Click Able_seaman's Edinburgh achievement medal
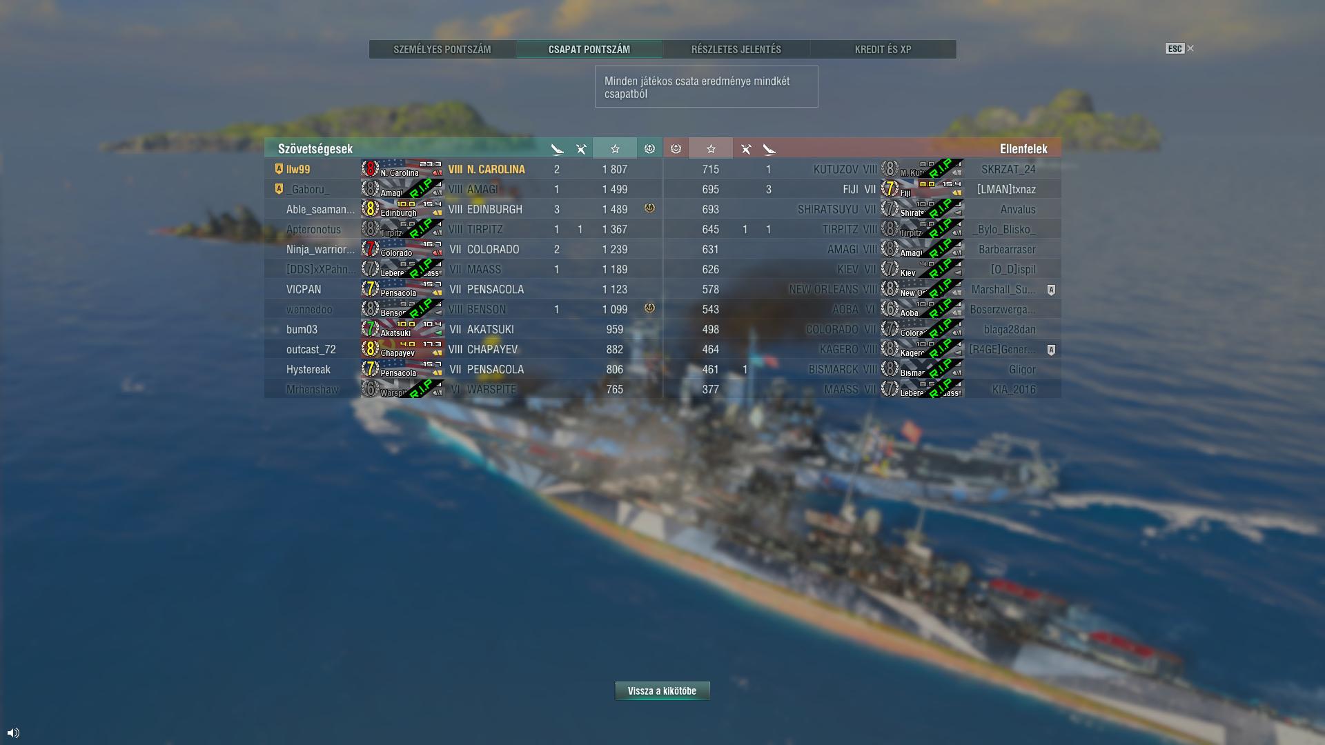The width and height of the screenshot is (1325, 745). tap(649, 208)
